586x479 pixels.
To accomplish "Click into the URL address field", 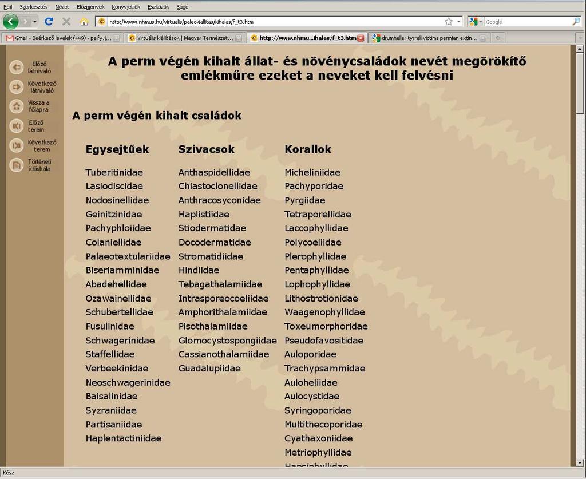I will point(275,22).
